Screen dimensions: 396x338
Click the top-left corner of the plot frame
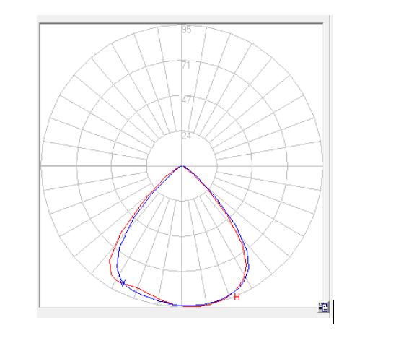tap(40, 24)
